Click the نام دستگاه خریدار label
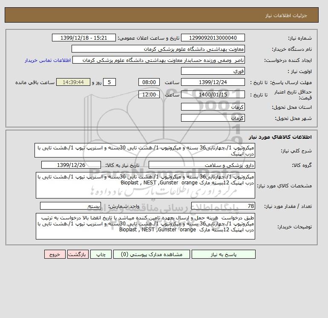328x318 pixels. coord(292,49)
